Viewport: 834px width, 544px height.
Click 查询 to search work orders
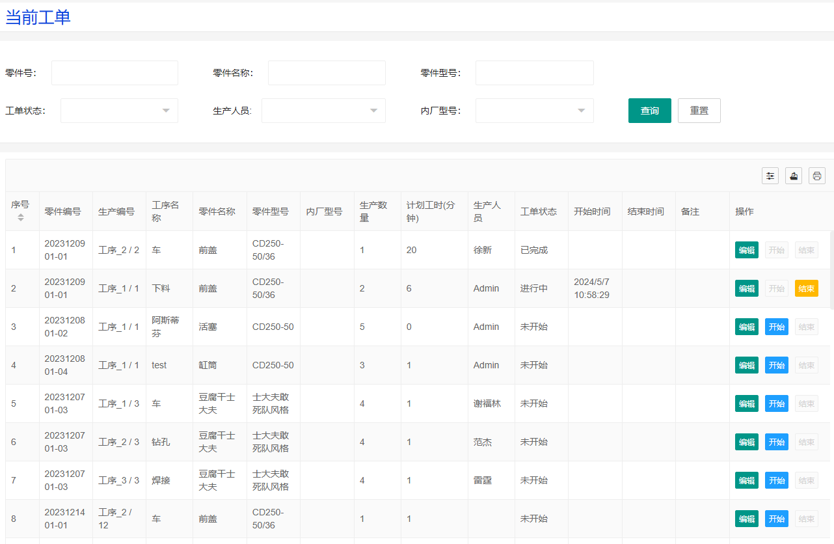click(649, 111)
